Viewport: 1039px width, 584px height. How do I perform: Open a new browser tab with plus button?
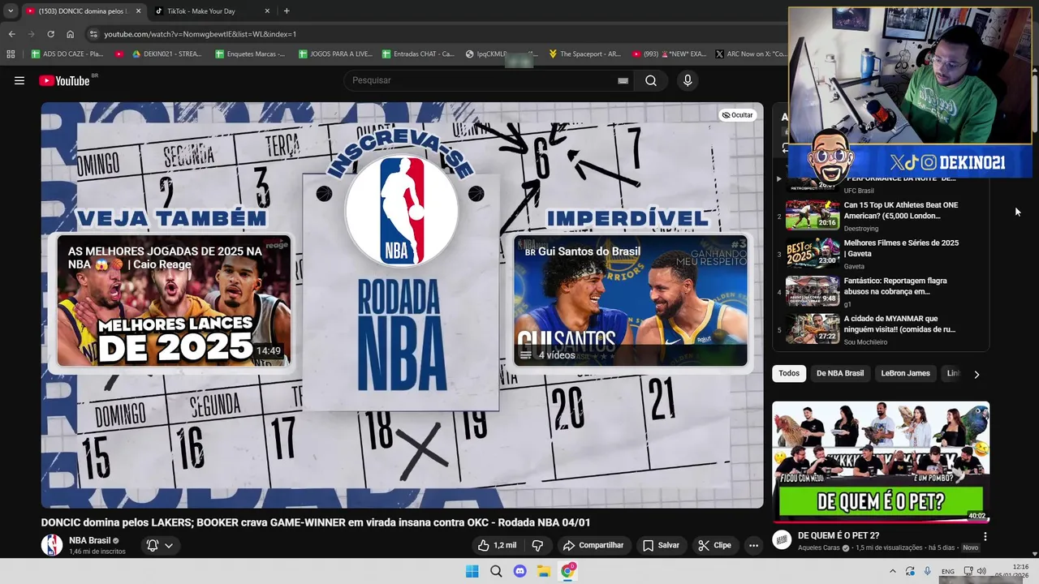(x=287, y=11)
